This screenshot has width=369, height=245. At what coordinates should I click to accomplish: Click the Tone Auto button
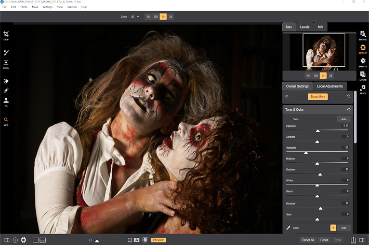click(344, 119)
